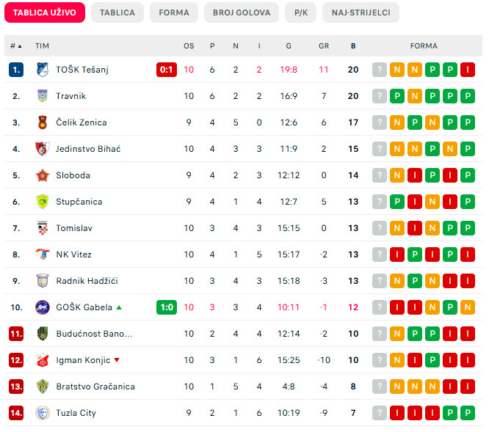489x432 pixels.
Task: Open the P/K tab
Action: [x=300, y=12]
